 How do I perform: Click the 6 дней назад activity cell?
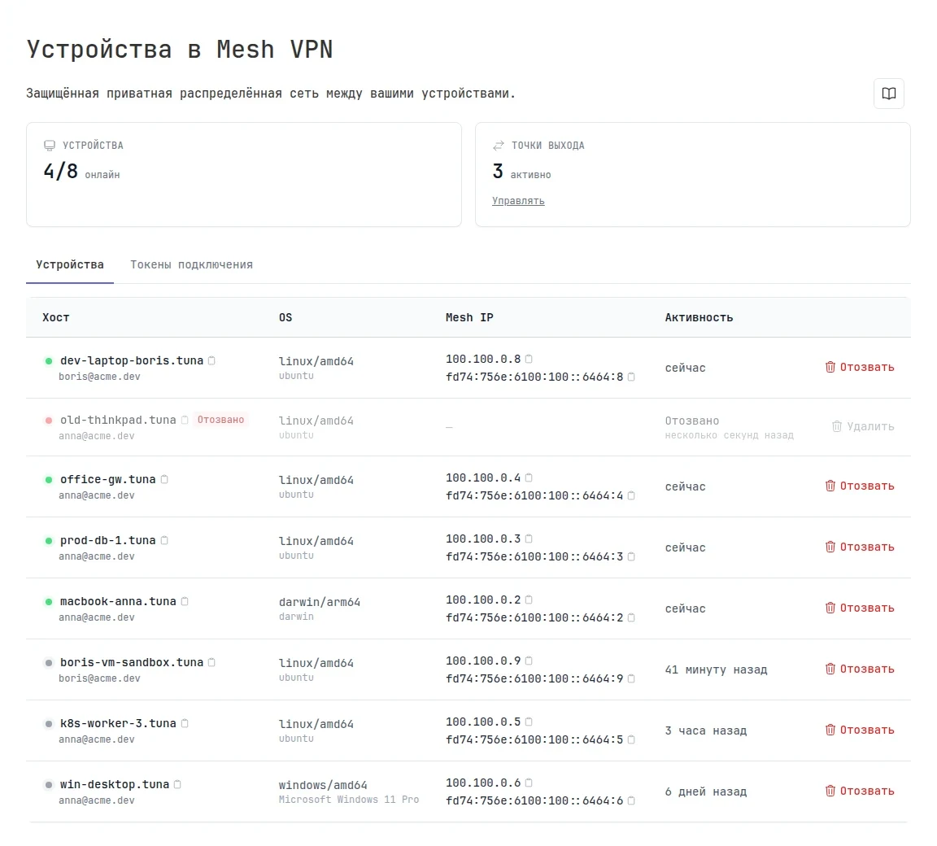[x=706, y=791]
